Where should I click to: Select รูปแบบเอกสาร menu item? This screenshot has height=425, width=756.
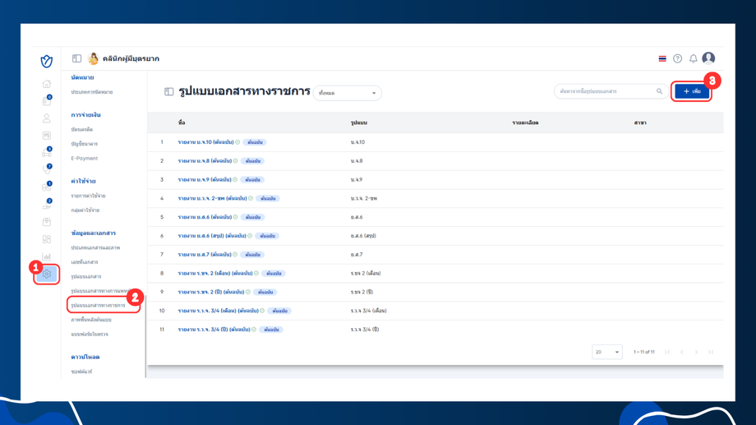click(x=85, y=276)
